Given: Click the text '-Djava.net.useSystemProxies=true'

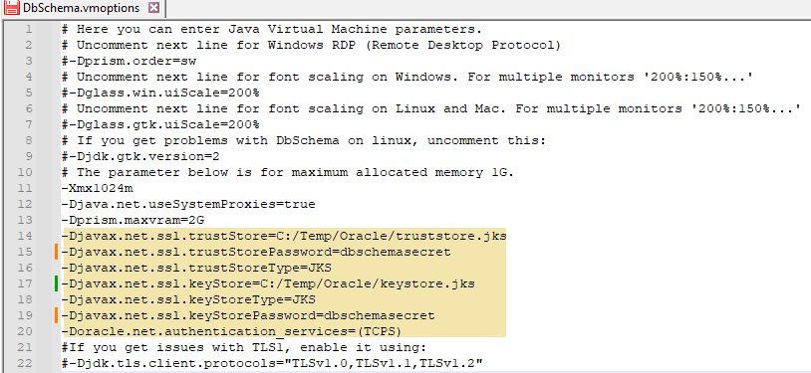Looking at the screenshot, I should (187, 205).
